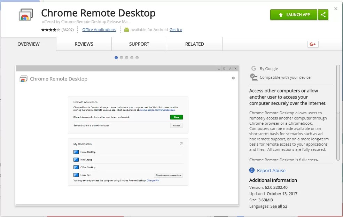Select the second carousel dot
This screenshot has width=343, height=217.
[x=122, y=57]
